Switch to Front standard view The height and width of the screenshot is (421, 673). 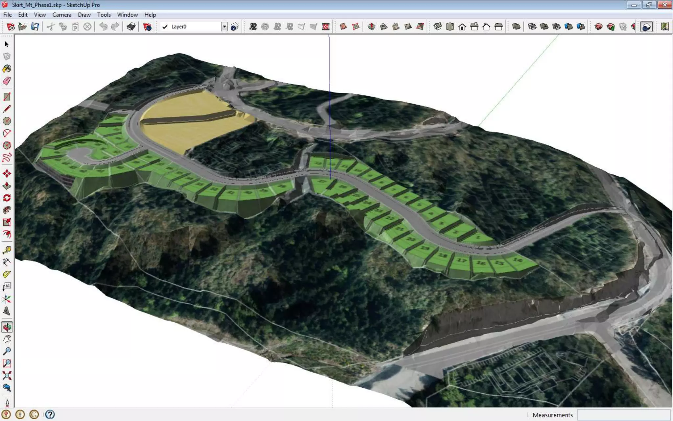(x=462, y=27)
